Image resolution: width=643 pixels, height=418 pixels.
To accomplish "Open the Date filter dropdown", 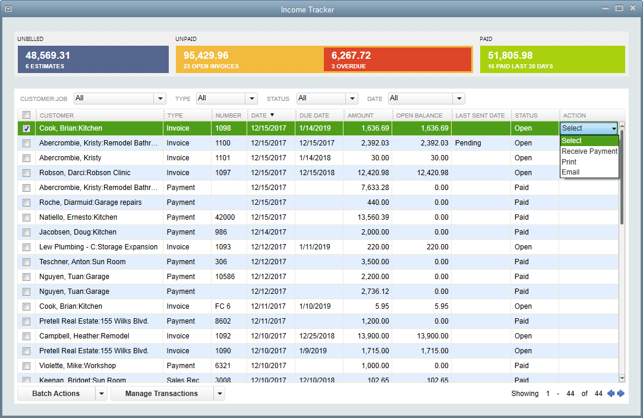I will (x=458, y=98).
